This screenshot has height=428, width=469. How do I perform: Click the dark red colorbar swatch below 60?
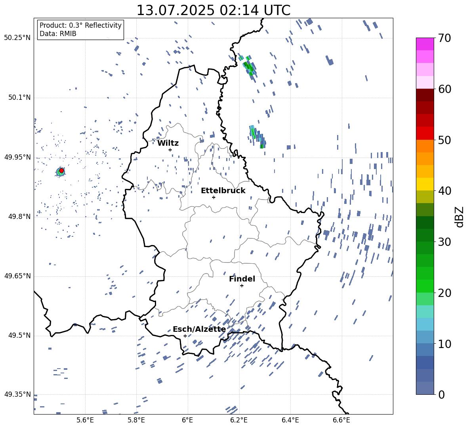click(x=425, y=95)
